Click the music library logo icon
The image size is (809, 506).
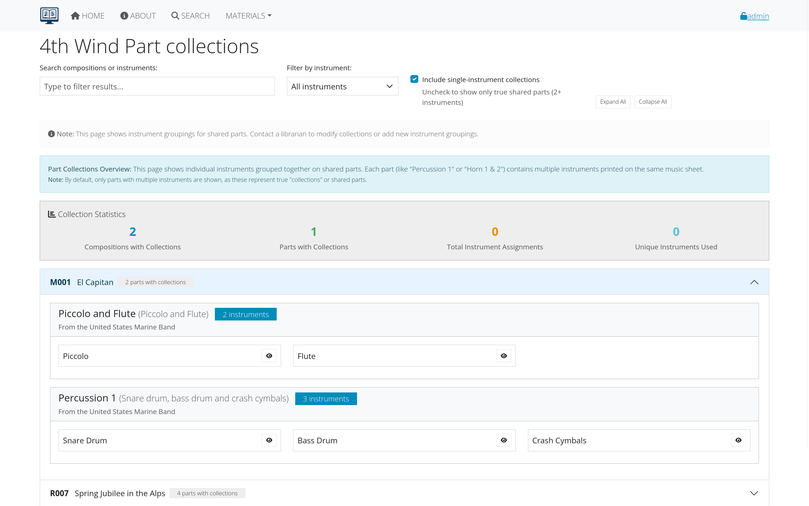point(49,16)
